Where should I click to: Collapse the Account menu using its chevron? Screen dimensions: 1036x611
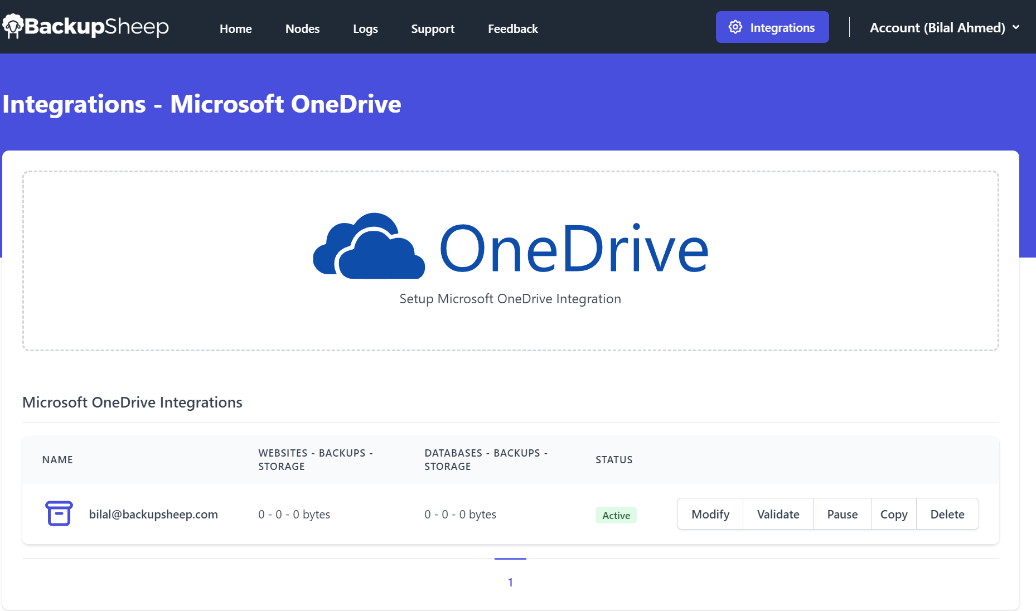click(x=1017, y=27)
